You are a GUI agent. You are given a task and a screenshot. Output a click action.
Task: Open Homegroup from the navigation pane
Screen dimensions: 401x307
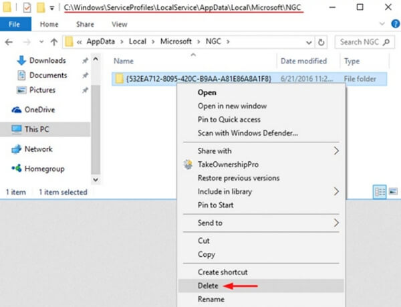tap(43, 169)
